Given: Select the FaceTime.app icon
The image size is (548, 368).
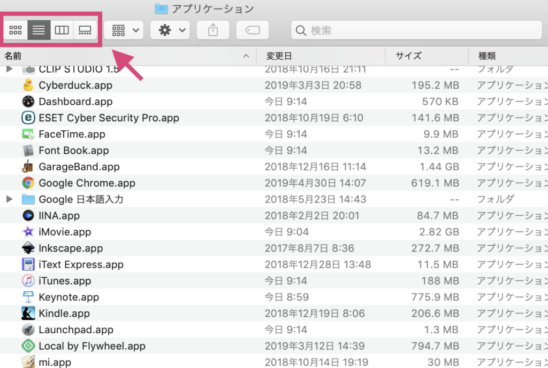Looking at the screenshot, I should [28, 134].
